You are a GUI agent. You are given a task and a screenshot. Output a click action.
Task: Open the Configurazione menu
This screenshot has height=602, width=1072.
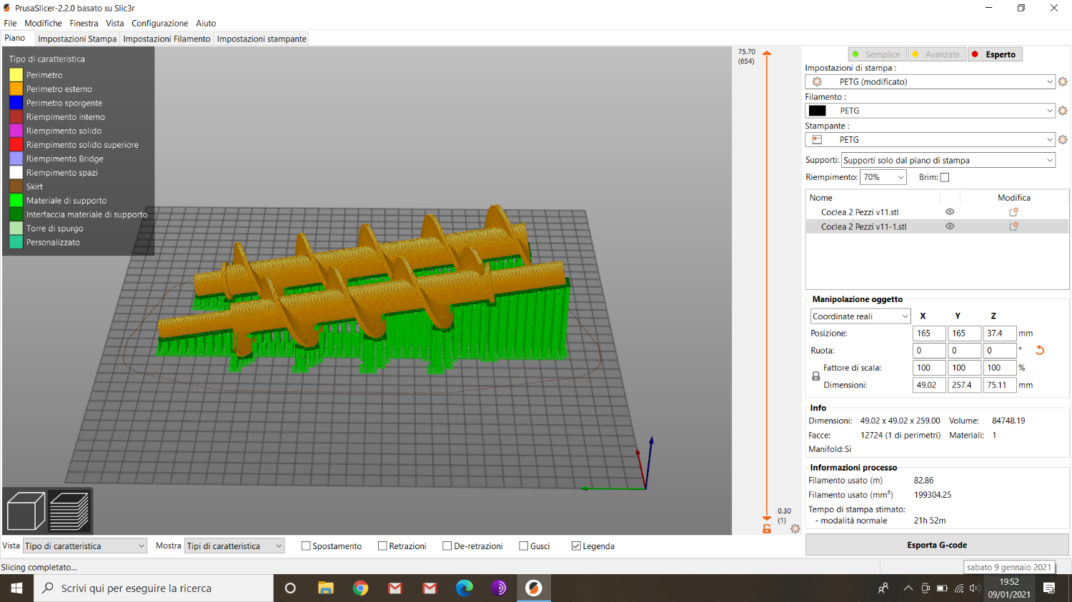[159, 23]
